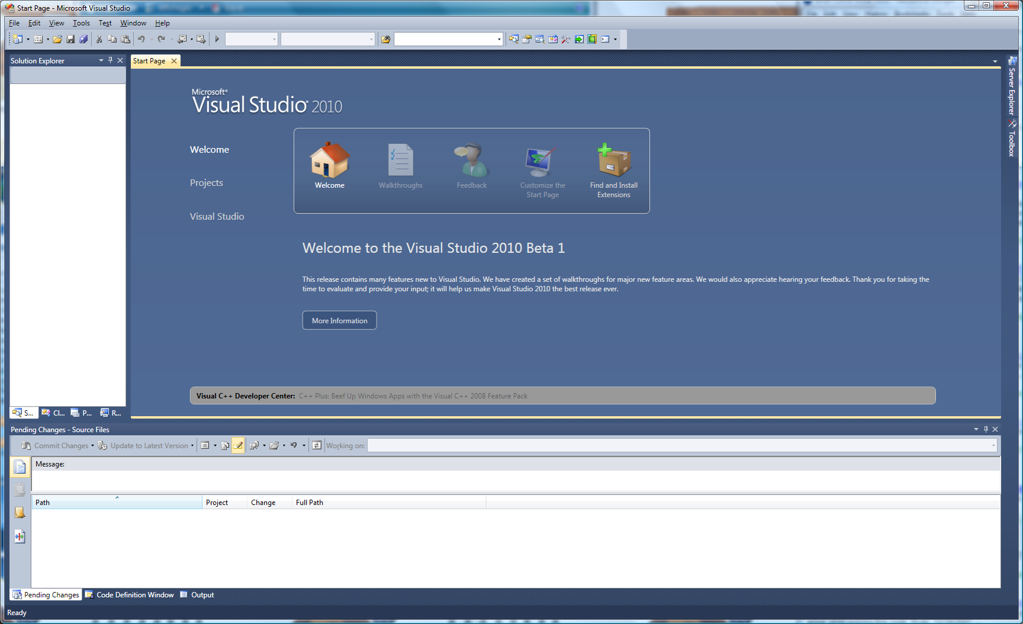Switch to the Code Definition Window tab
1023x624 pixels.
[x=130, y=595]
